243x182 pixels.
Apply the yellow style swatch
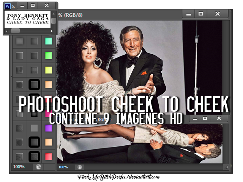coord(49,70)
